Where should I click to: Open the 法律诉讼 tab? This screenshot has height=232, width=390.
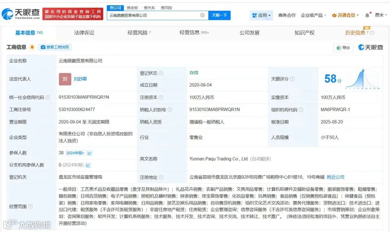click(x=84, y=33)
